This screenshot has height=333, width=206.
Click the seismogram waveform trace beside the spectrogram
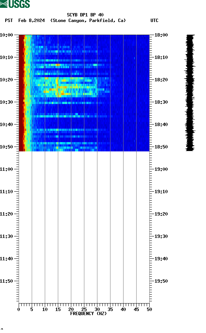190,93
